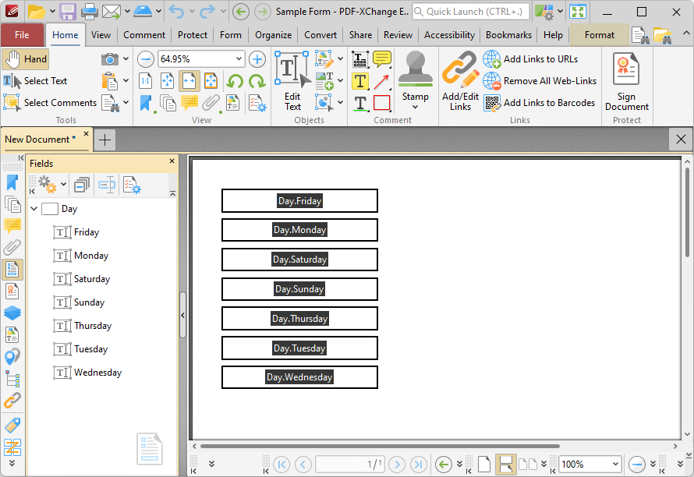Open Comments pane from sidebar
The height and width of the screenshot is (477, 694).
click(x=12, y=226)
